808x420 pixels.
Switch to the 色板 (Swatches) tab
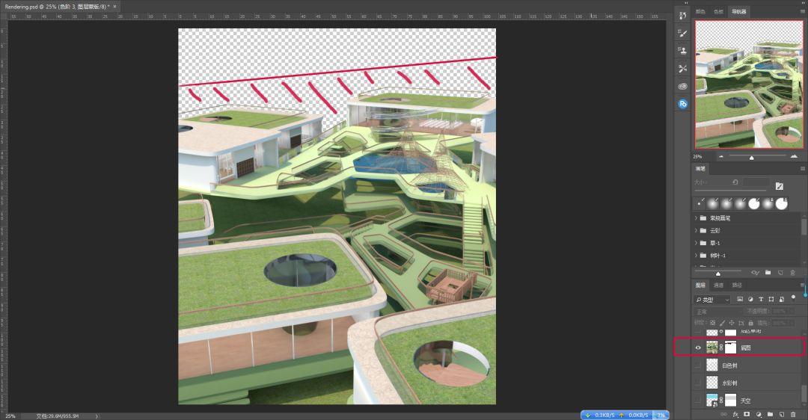(718, 11)
